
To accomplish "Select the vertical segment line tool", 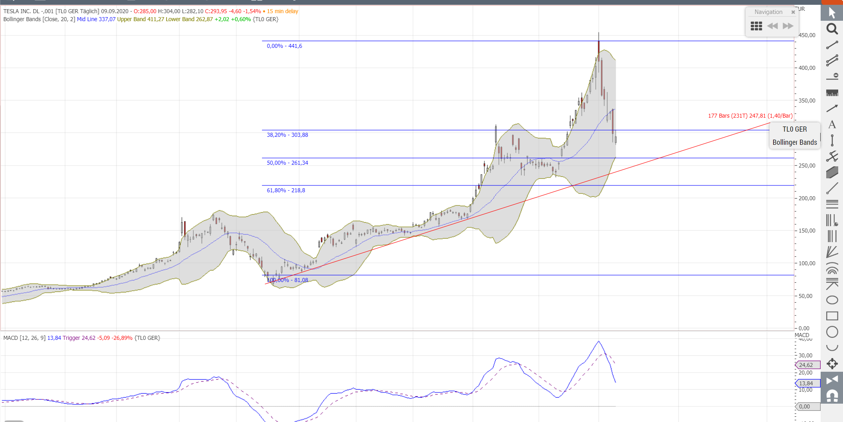I will [x=832, y=140].
